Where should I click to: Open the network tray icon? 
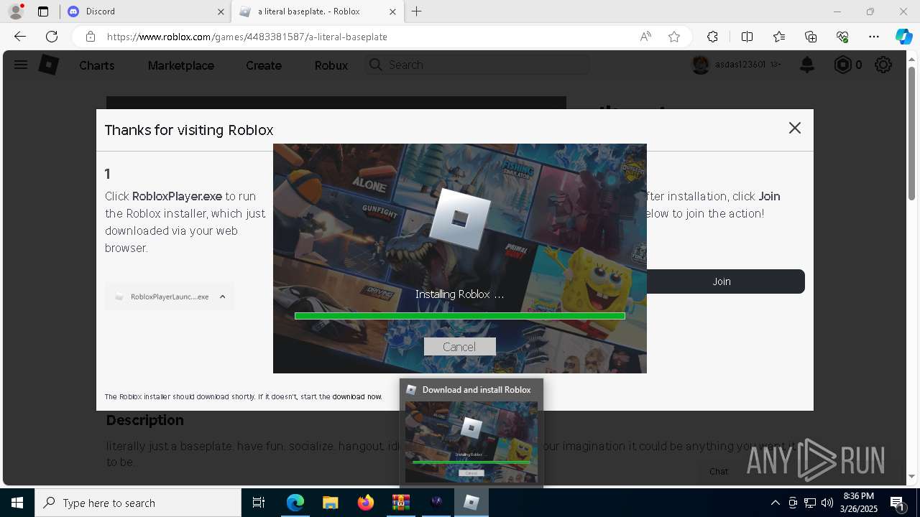click(810, 503)
